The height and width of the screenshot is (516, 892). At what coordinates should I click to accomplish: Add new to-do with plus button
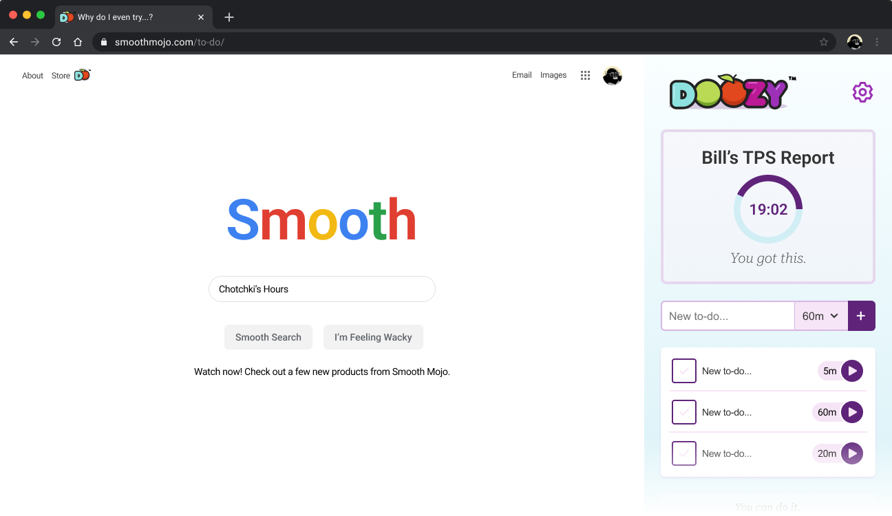861,316
